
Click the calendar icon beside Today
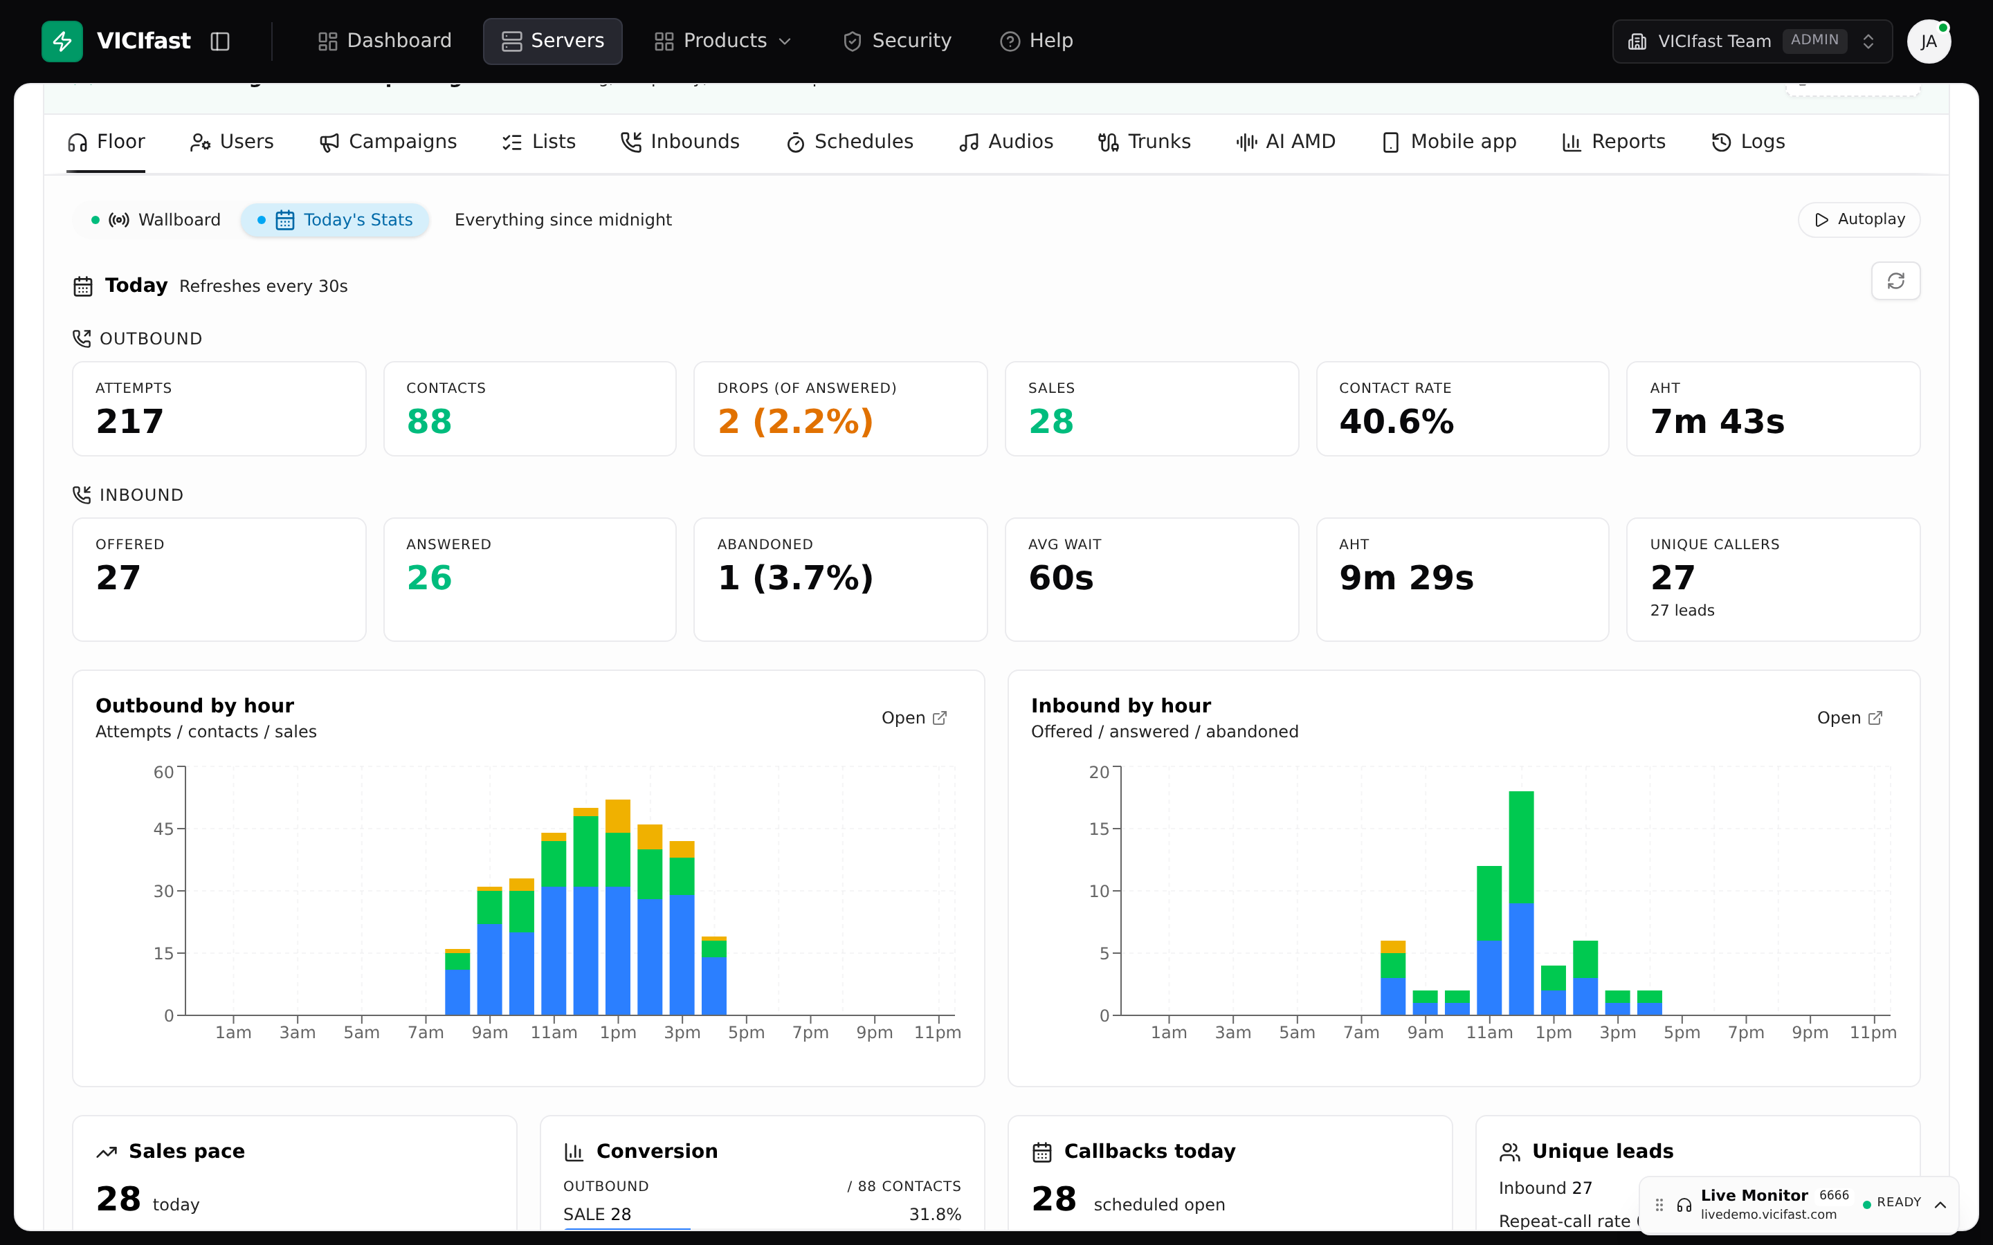(x=83, y=286)
